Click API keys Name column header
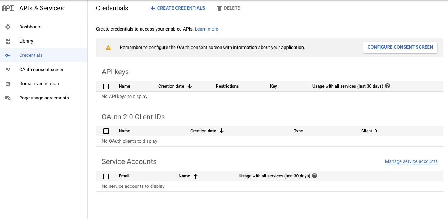The width and height of the screenshot is (448, 219). [x=125, y=86]
